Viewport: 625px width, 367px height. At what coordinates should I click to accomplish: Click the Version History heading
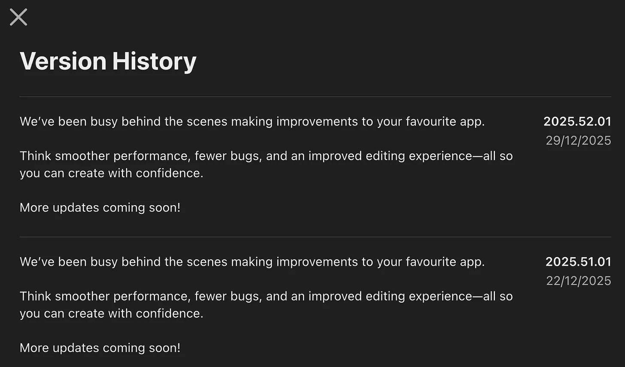[x=108, y=61]
